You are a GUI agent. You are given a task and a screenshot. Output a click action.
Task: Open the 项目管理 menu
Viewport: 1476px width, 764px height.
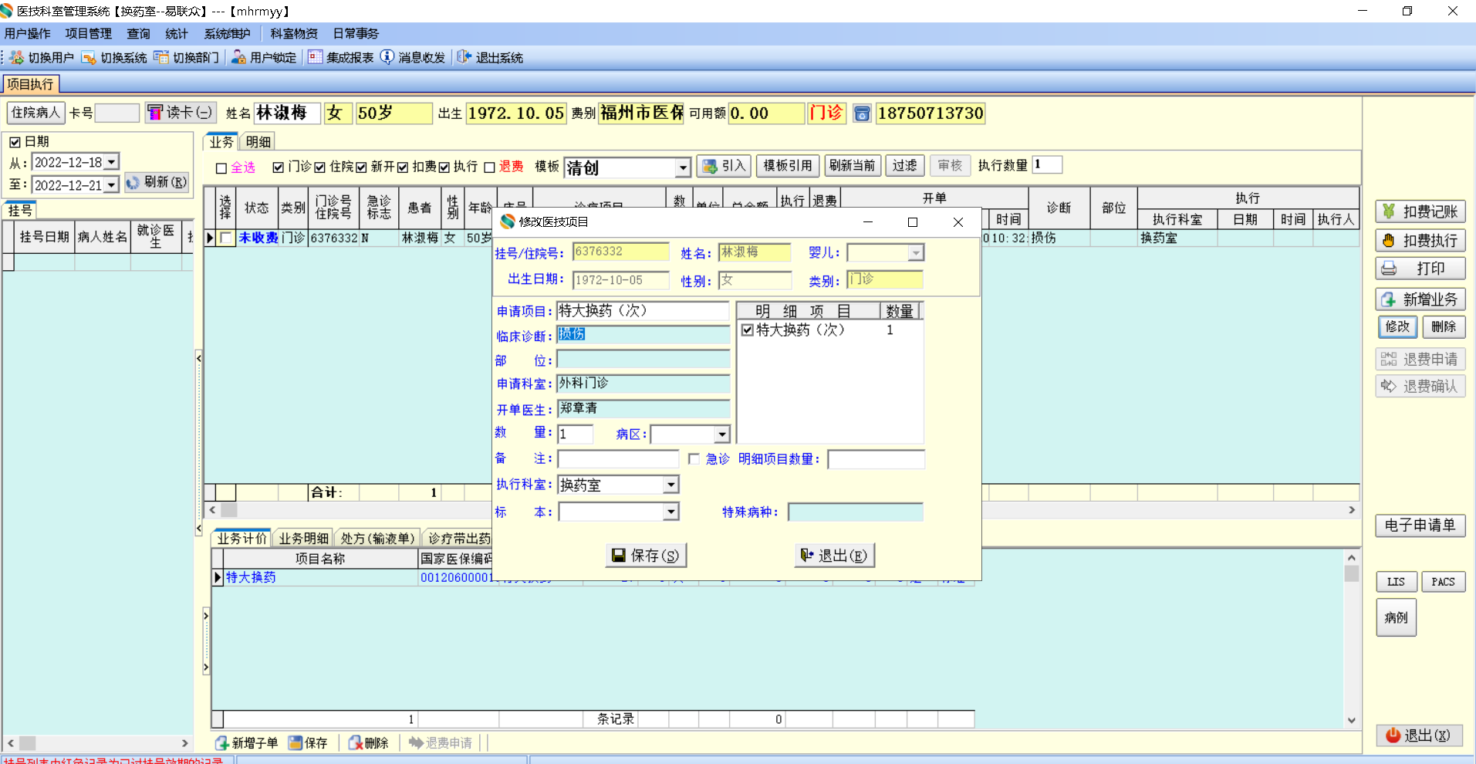pyautogui.click(x=89, y=34)
